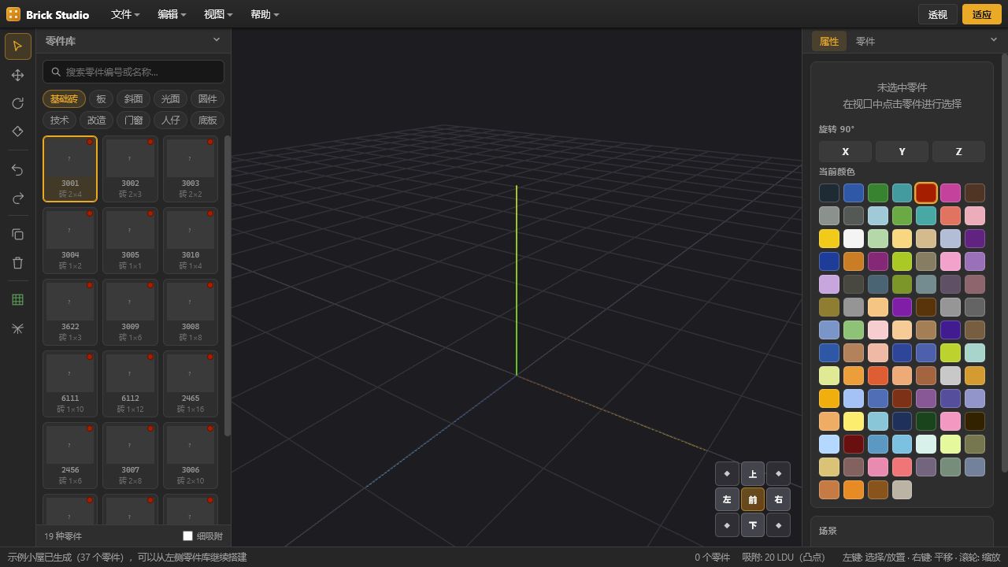The width and height of the screenshot is (1008, 567).
Task: Open the 文件 menu
Action: click(125, 14)
